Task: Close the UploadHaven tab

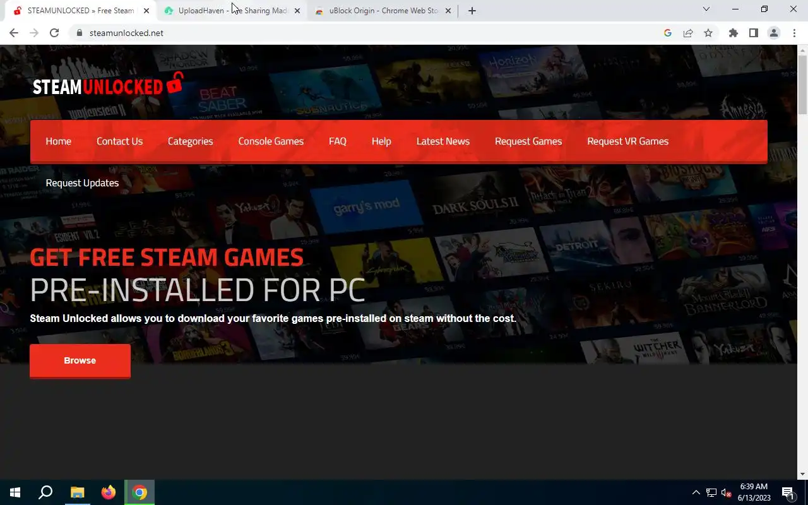Action: (x=297, y=11)
